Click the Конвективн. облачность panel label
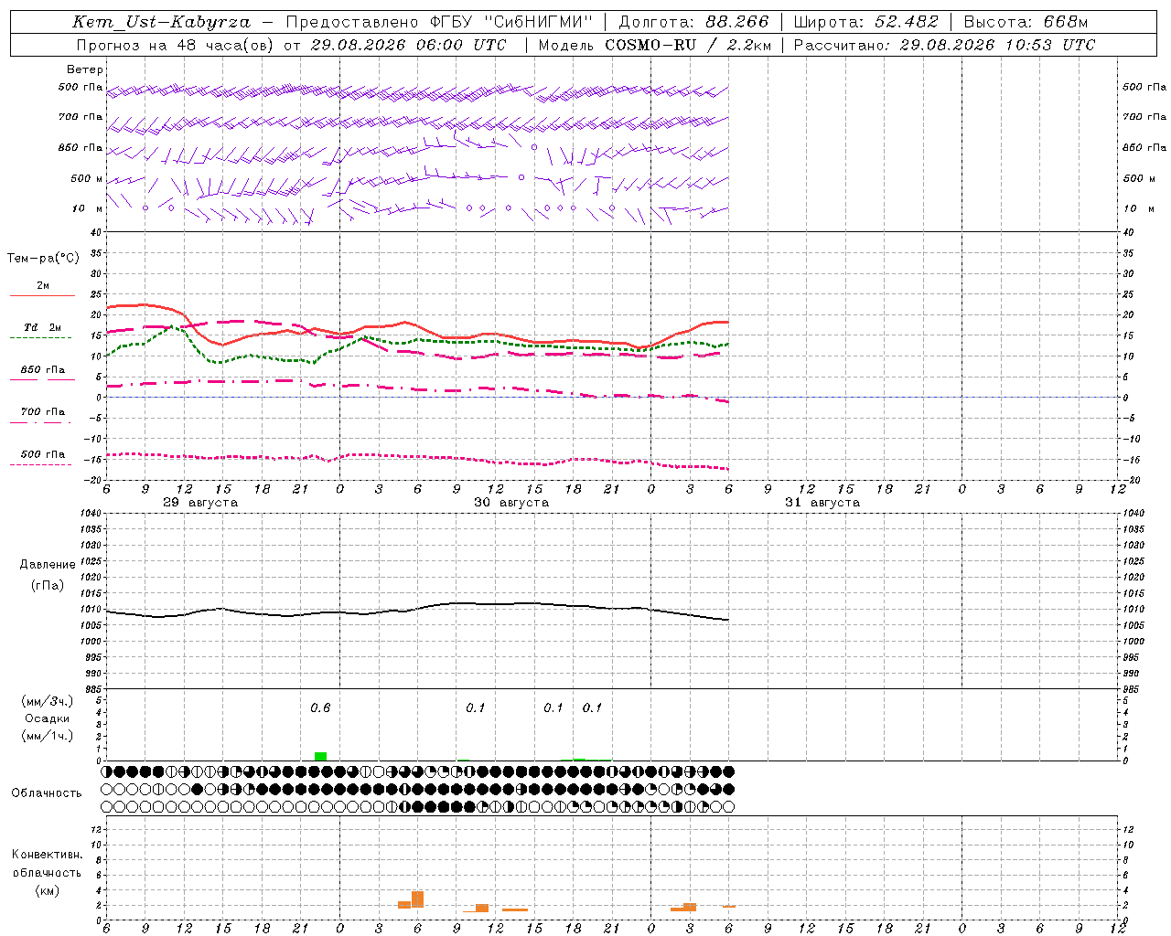 (47, 872)
